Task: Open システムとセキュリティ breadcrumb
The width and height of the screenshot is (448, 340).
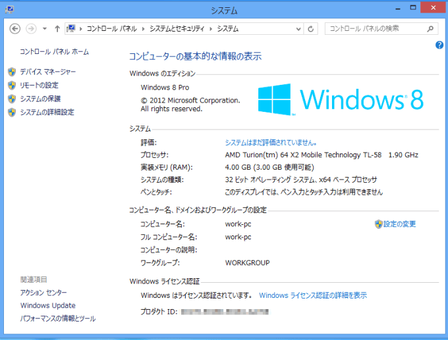Action: click(x=177, y=29)
